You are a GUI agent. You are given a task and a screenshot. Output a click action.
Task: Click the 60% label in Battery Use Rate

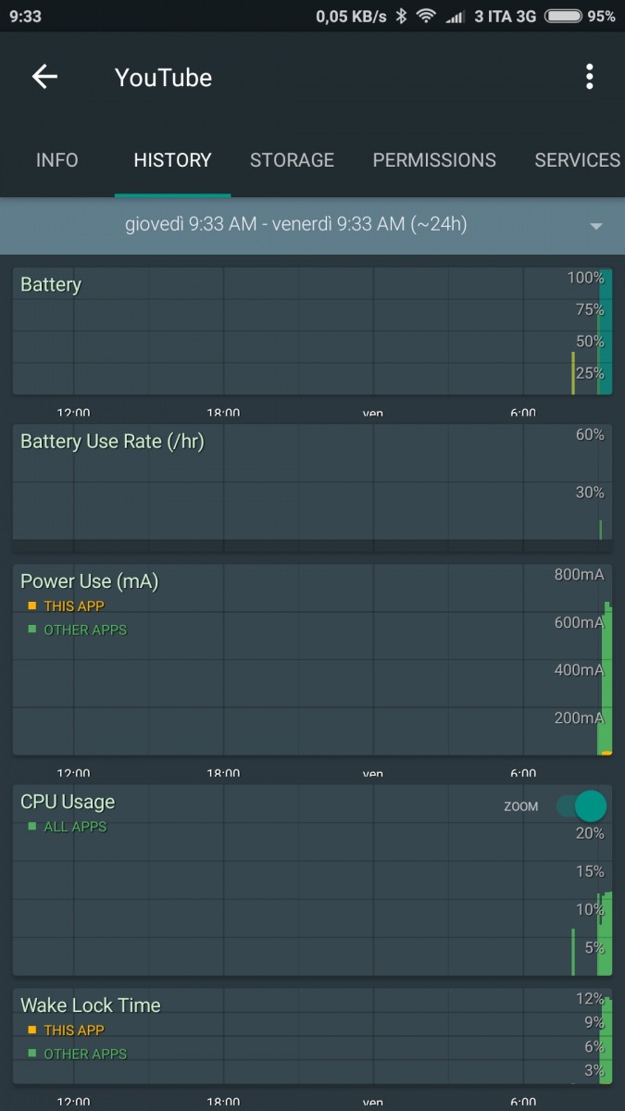point(590,434)
